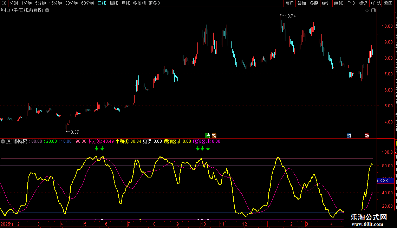Image resolution: width=397 pixels, height=228 pixels.
Task: Click the 多股 multi-stock button
Action: 314,3
